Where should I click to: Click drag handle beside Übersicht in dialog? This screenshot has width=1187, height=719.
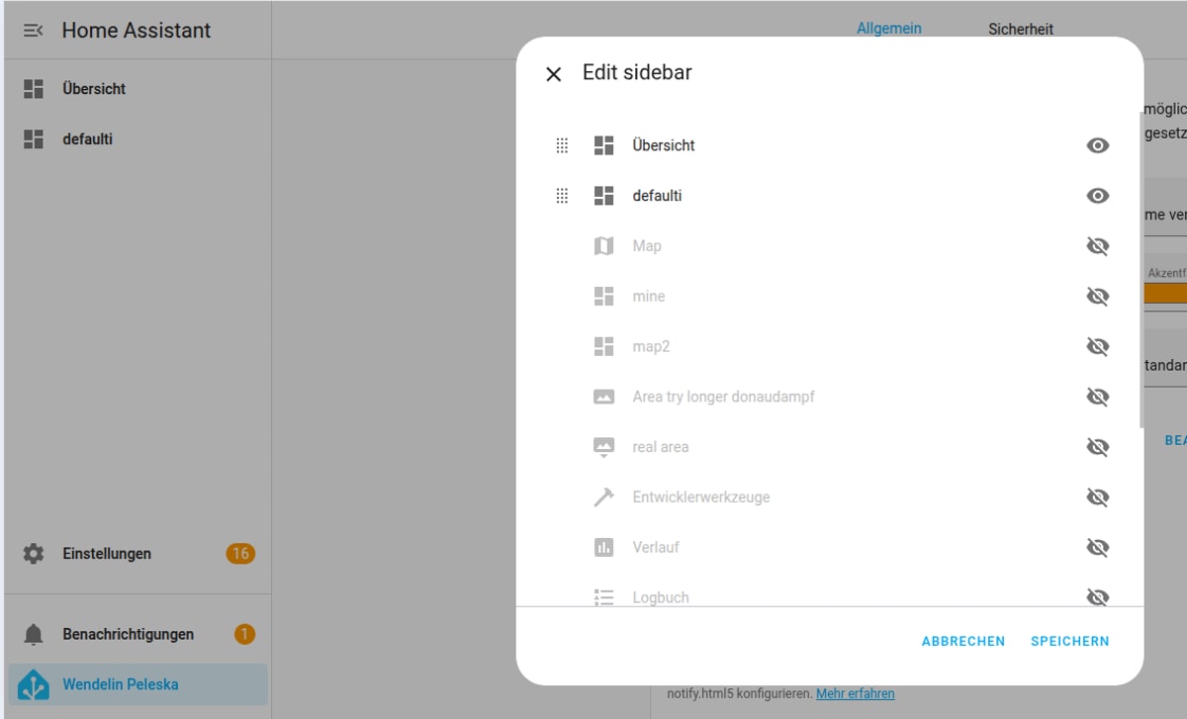pos(562,145)
